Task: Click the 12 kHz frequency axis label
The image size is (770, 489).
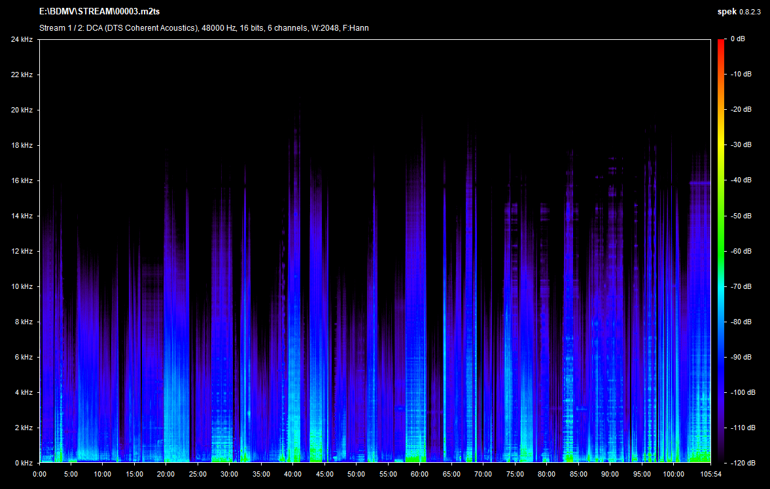Action: coord(22,251)
